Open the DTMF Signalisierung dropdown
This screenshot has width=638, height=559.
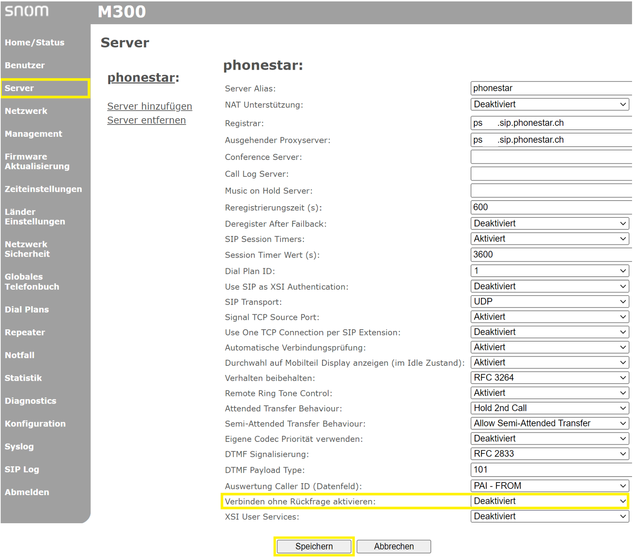550,454
